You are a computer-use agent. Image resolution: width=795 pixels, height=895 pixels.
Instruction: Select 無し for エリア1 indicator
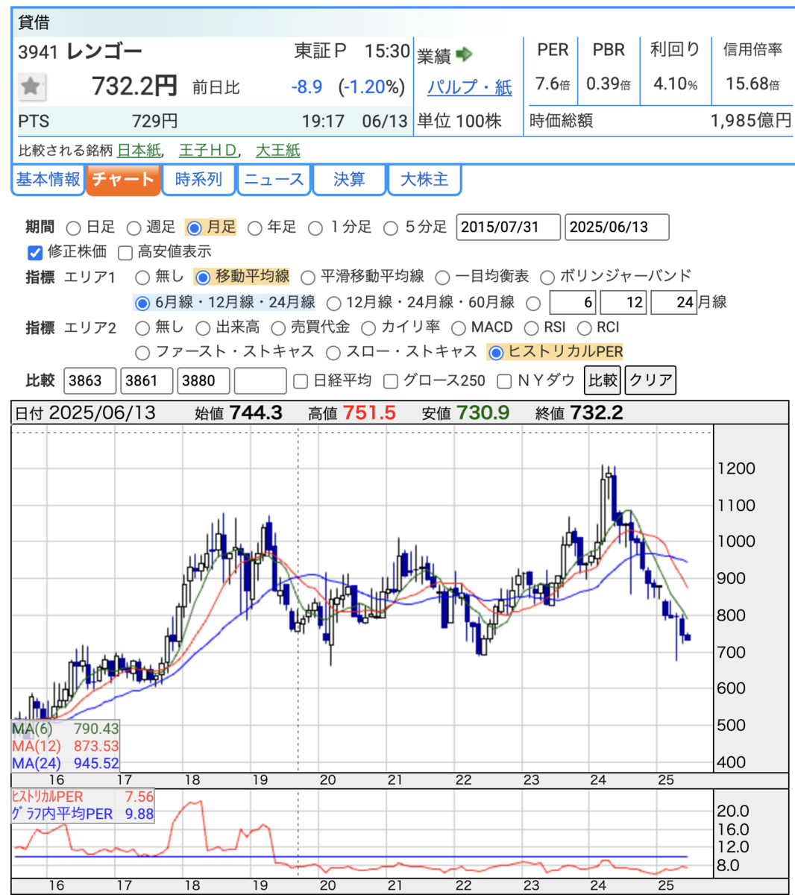click(x=142, y=277)
